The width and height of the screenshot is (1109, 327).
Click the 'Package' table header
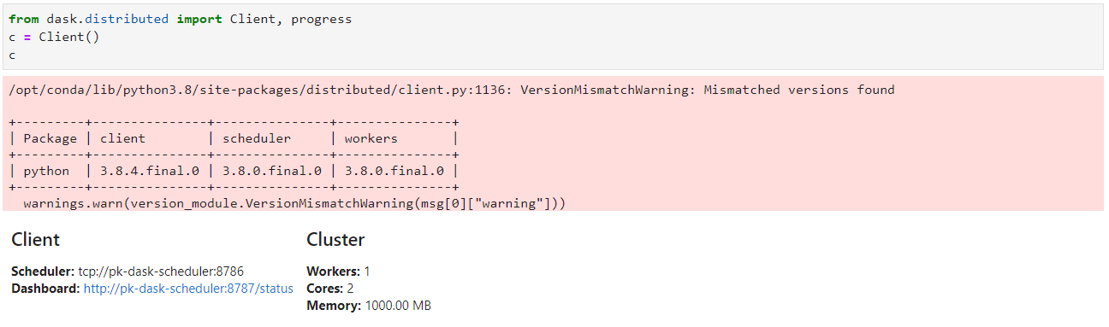pyautogui.click(x=50, y=138)
